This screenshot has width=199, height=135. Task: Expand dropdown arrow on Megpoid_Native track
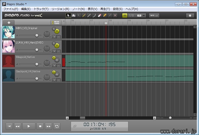coord(58,66)
